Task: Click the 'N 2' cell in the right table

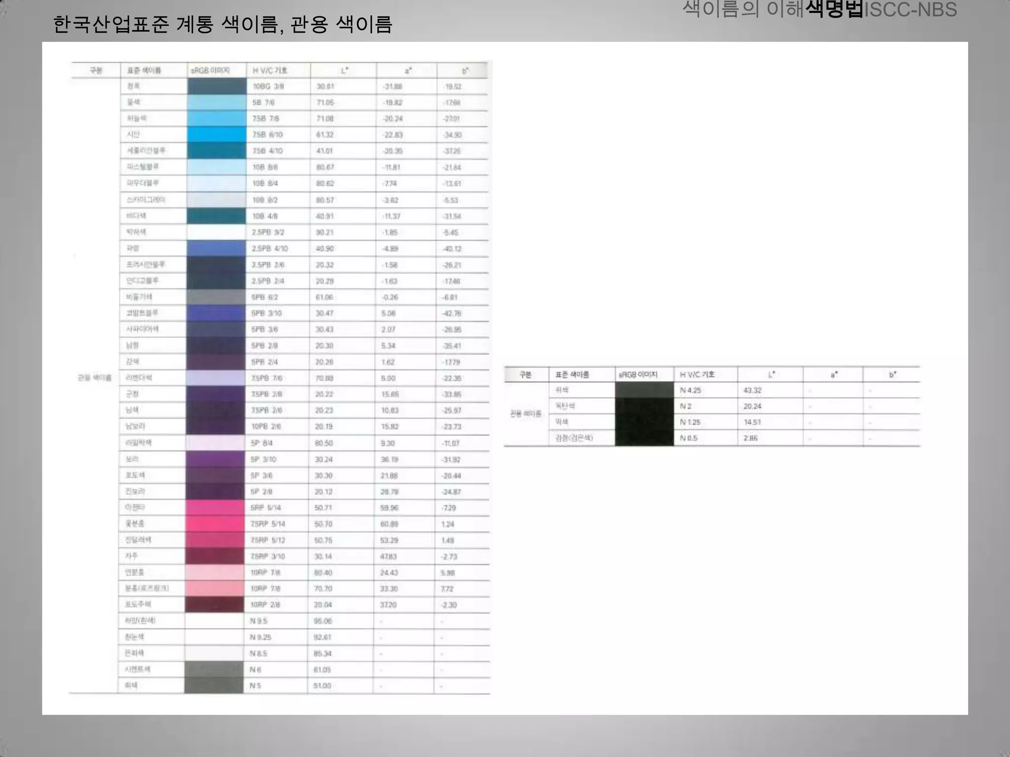Action: 685,406
